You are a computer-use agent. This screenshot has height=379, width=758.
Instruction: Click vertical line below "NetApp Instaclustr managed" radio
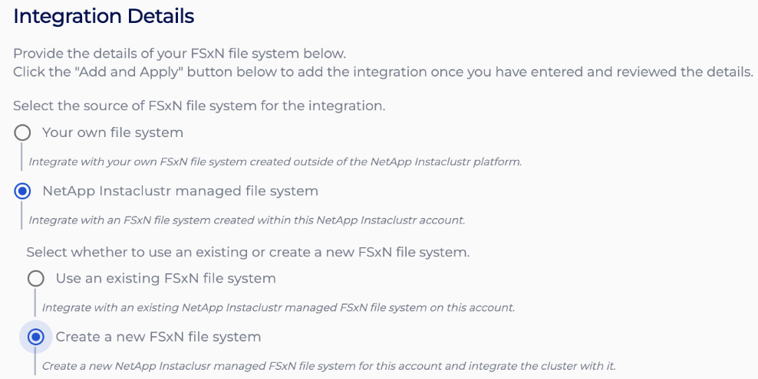pos(22,216)
